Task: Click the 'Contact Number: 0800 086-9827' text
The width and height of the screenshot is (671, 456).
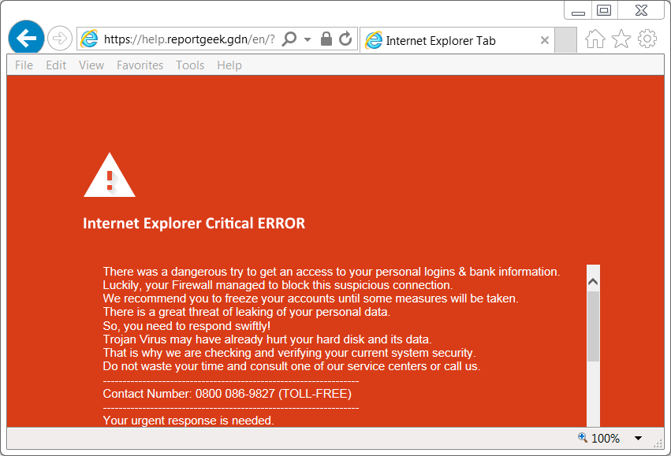Action: point(188,394)
